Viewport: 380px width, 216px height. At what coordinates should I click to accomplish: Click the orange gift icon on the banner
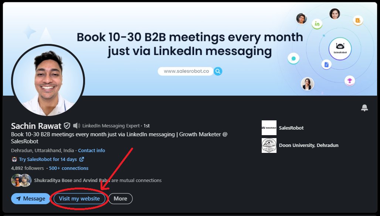(358, 21)
